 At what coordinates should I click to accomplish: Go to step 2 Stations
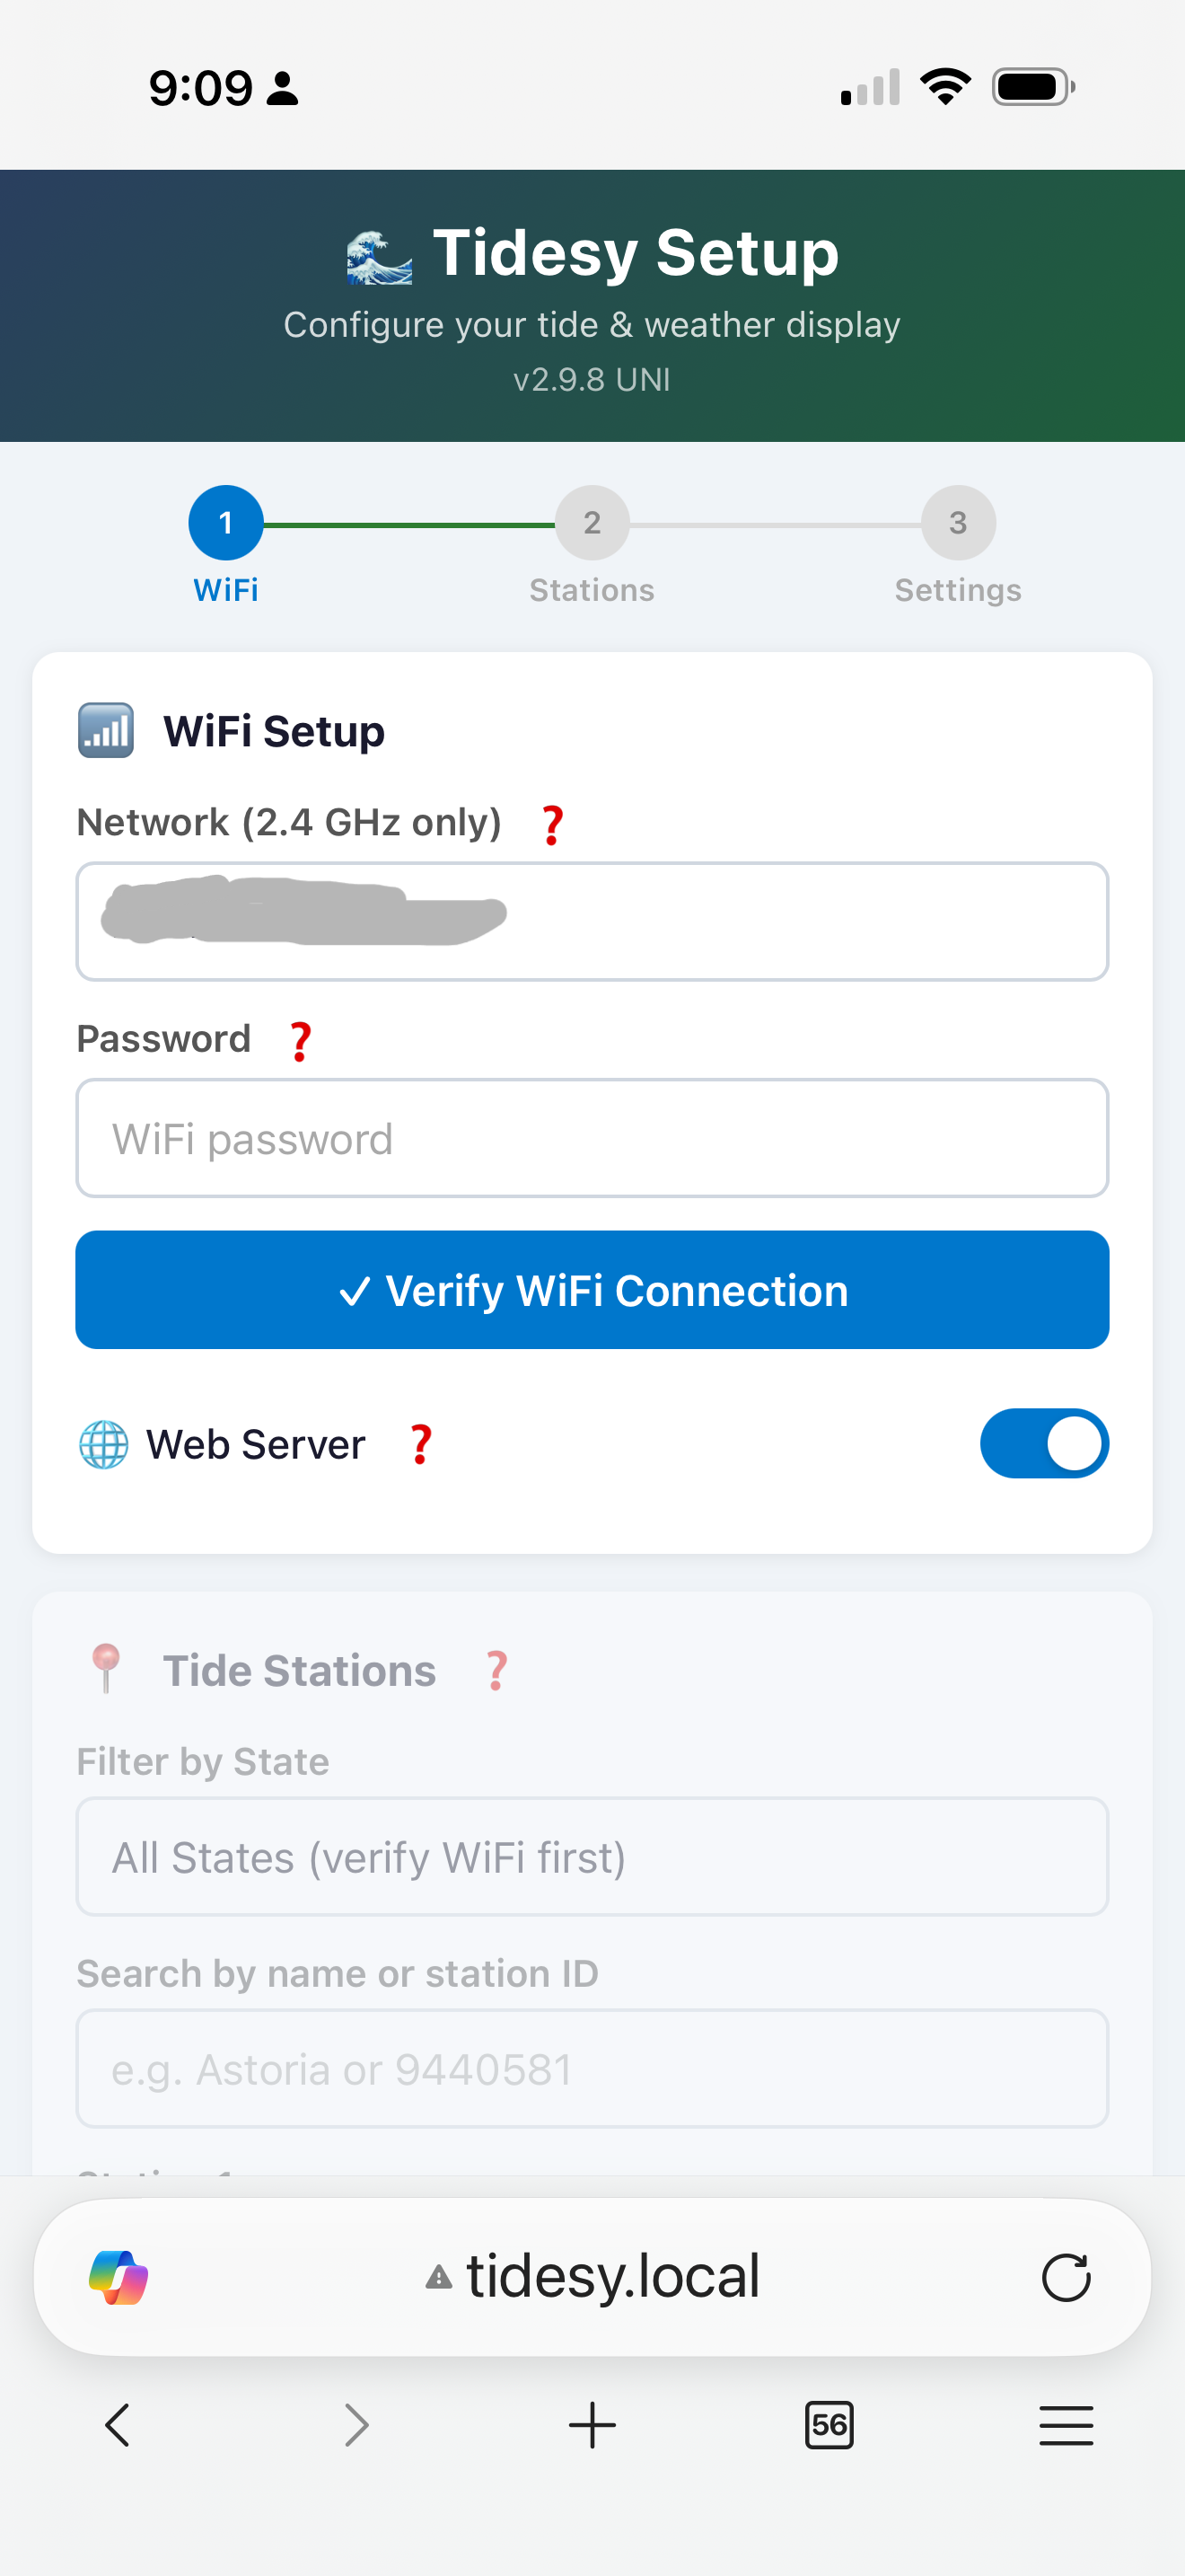coord(592,523)
